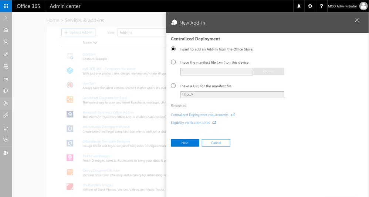Open the notifications bell
Viewport: 369px width, 197px height.
[299, 6]
